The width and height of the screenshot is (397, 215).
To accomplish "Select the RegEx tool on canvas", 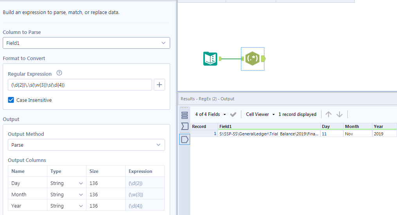I will point(253,59).
